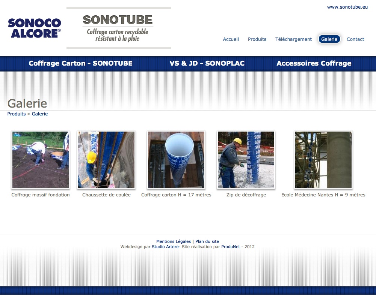Viewport: 376px width, 295px height.
Task: Click caption 'Coffrage carton H = 17 mètres'
Action: (176, 195)
